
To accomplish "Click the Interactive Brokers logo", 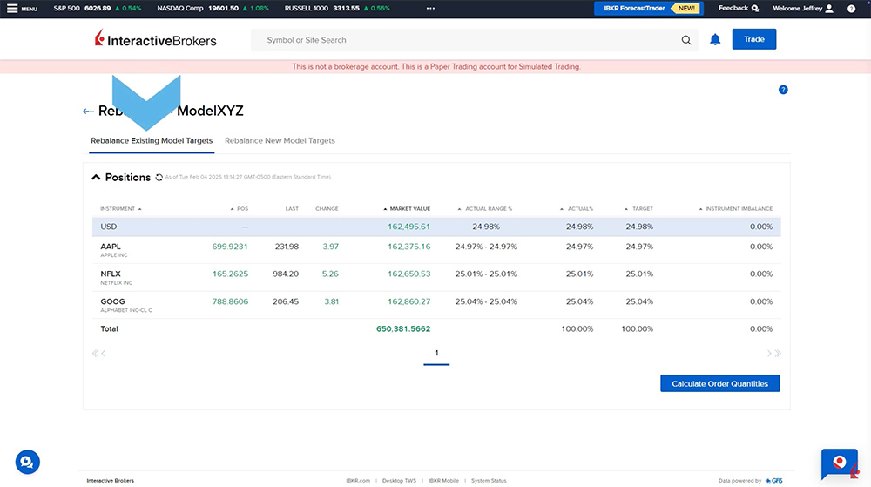I will [155, 39].
